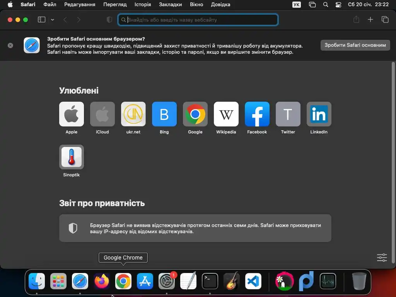Open the flower icon app in Dock
396x297 pixels.
(x=284, y=281)
